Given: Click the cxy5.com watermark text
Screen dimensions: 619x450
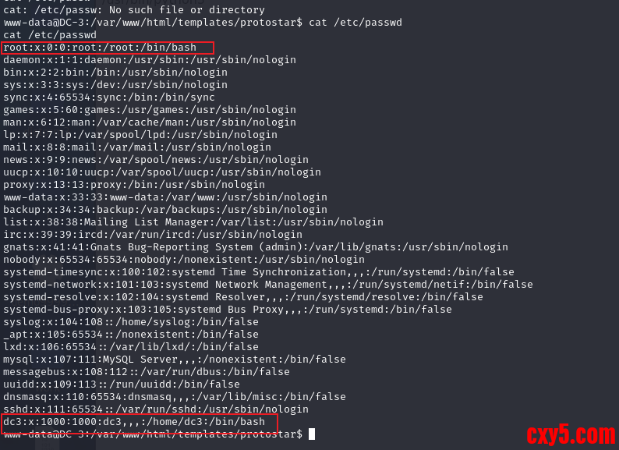Looking at the screenshot, I should tap(570, 433).
